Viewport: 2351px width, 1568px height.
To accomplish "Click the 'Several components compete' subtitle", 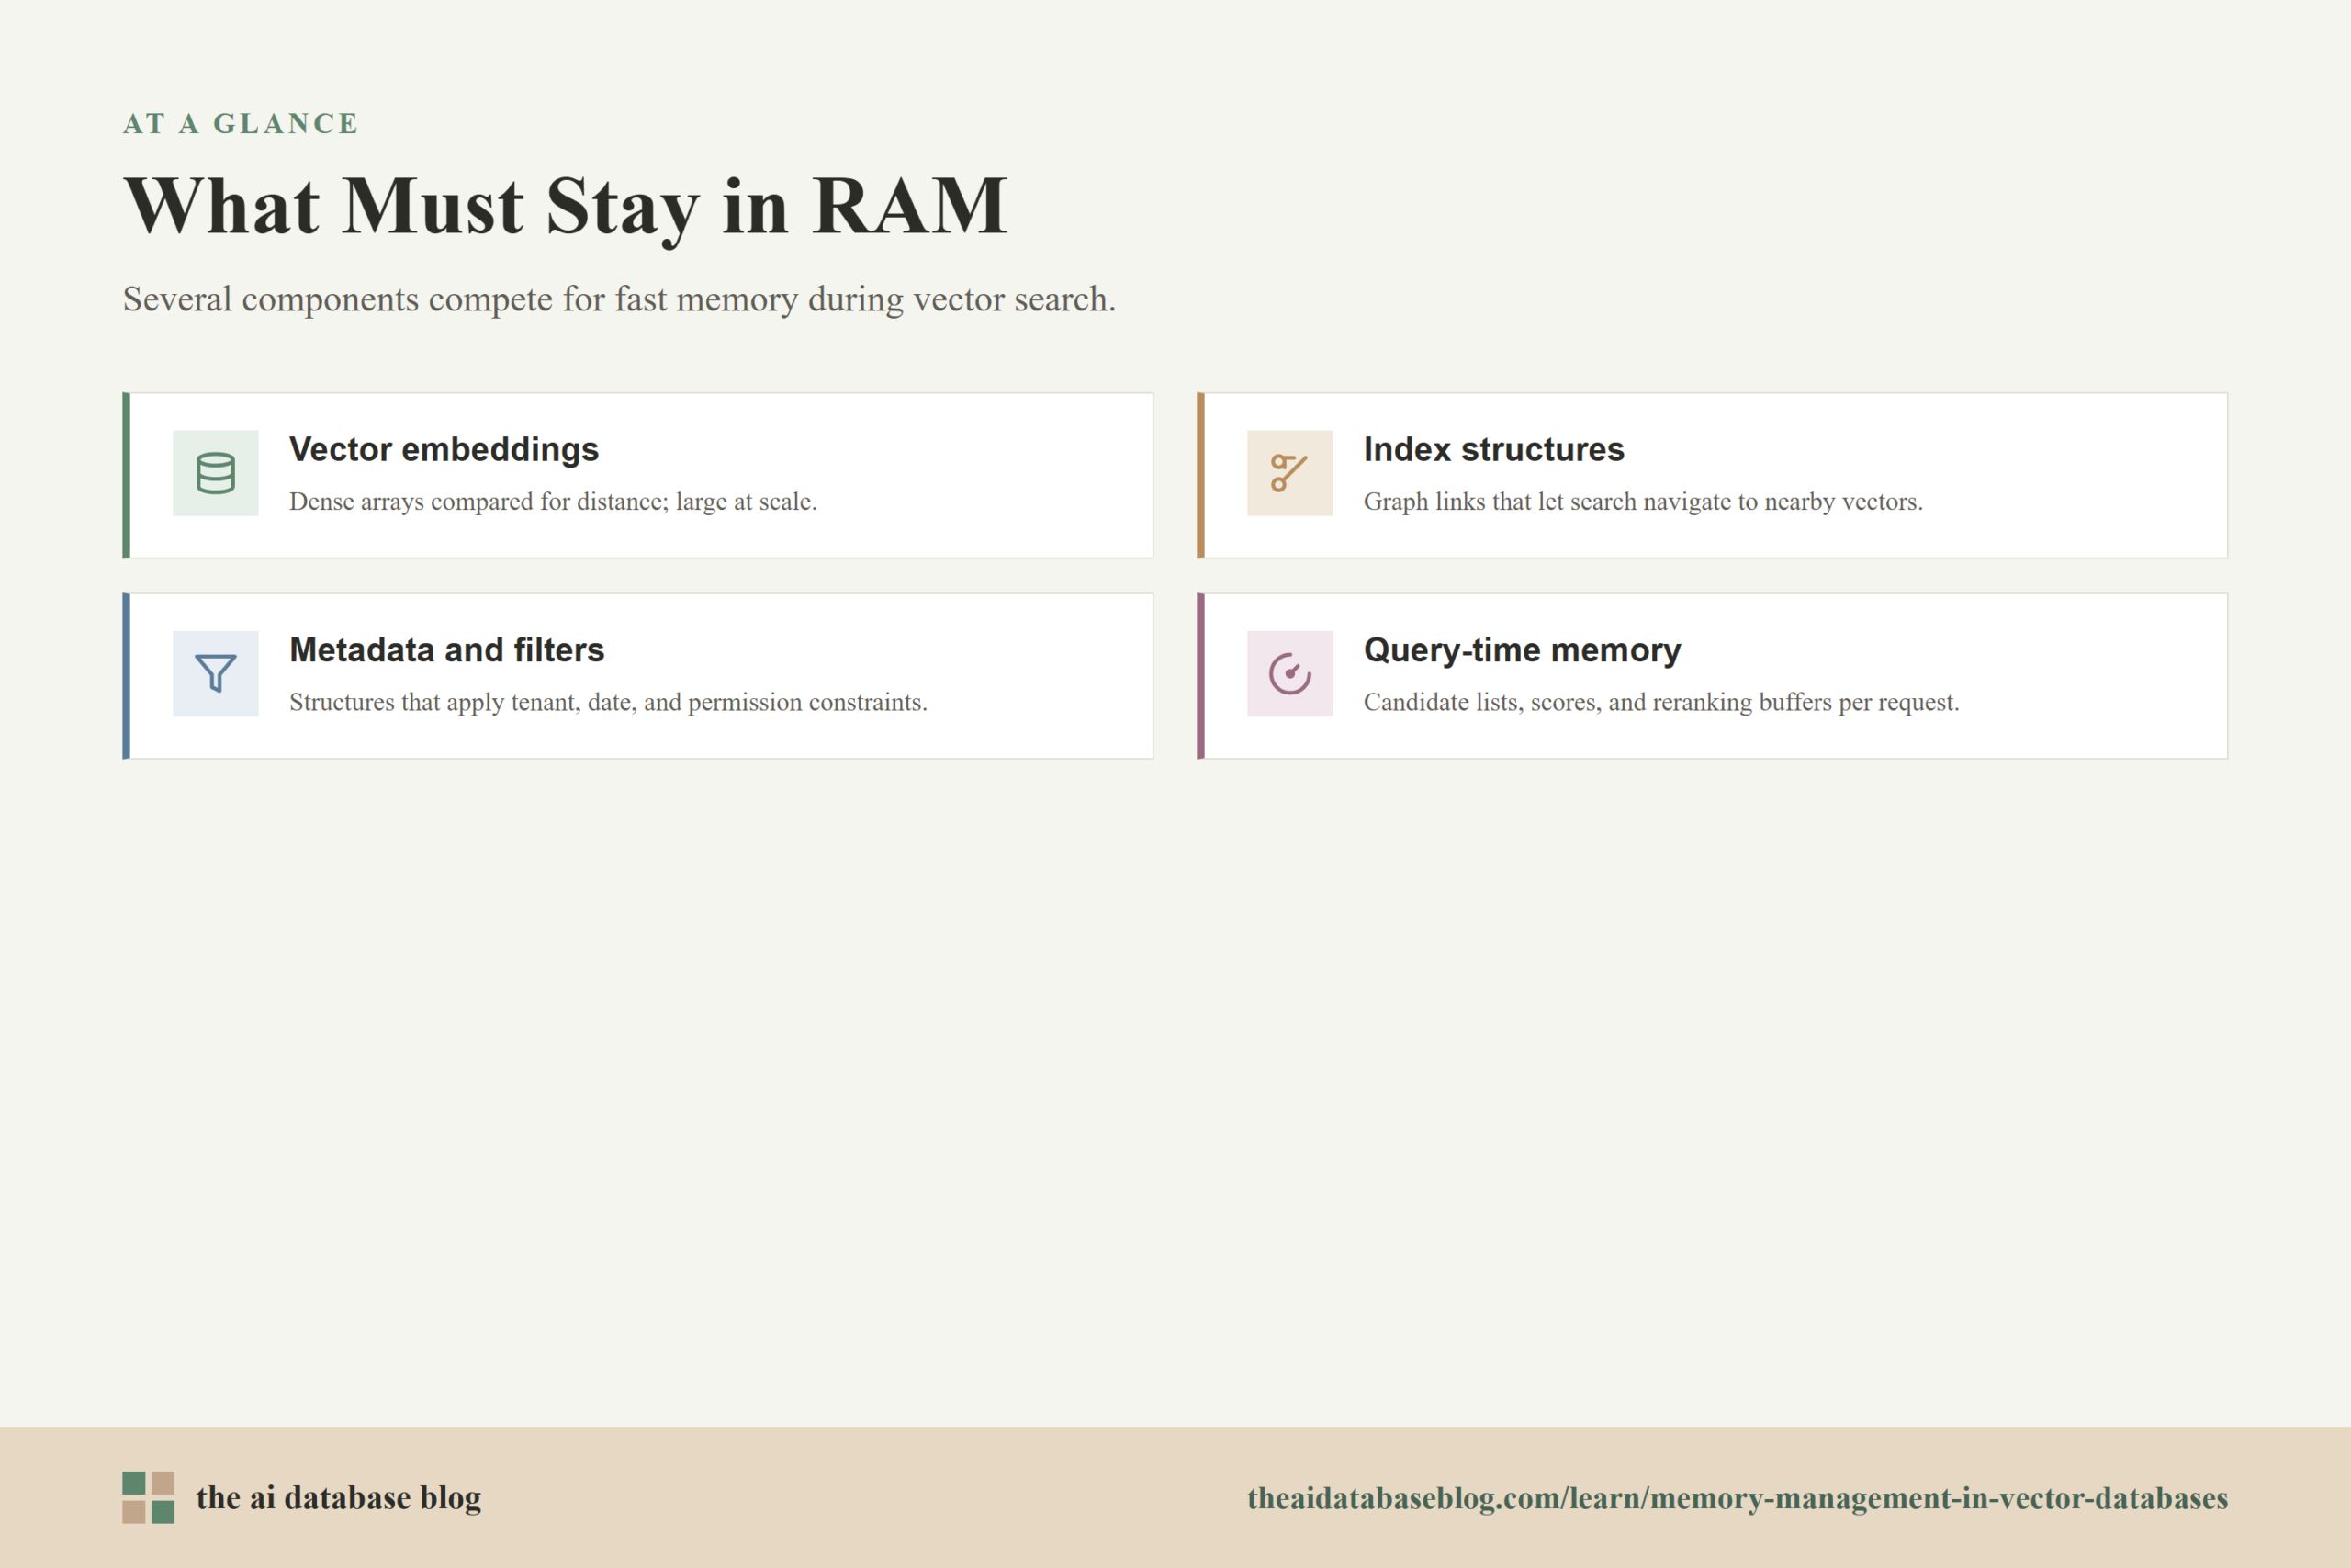I will click(619, 299).
